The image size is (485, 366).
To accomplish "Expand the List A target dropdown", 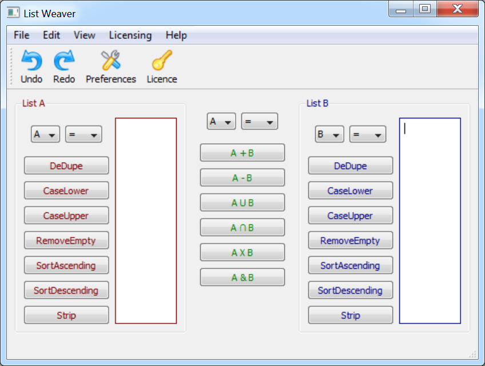I will (x=45, y=135).
